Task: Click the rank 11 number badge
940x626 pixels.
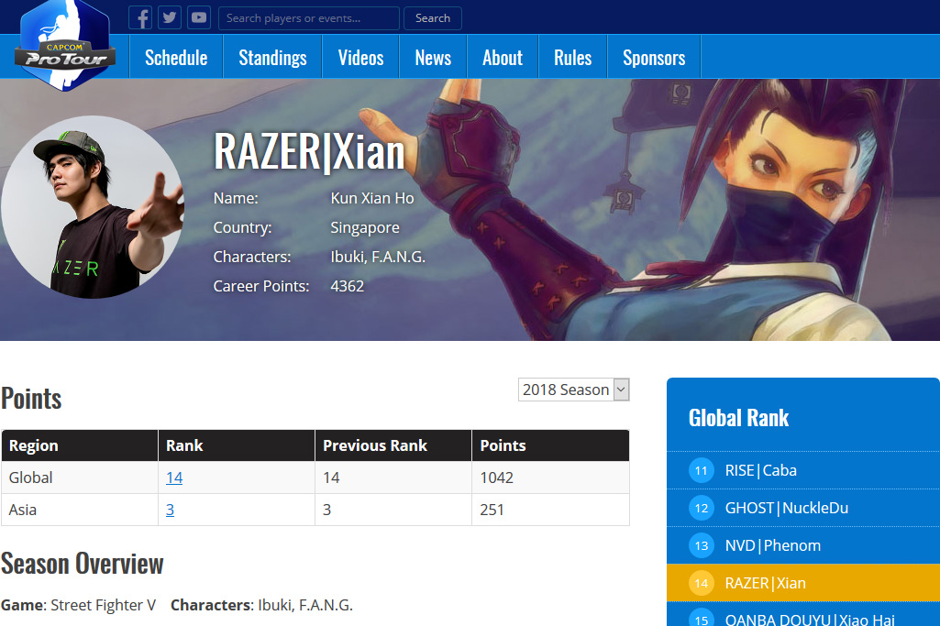Action: [x=702, y=470]
